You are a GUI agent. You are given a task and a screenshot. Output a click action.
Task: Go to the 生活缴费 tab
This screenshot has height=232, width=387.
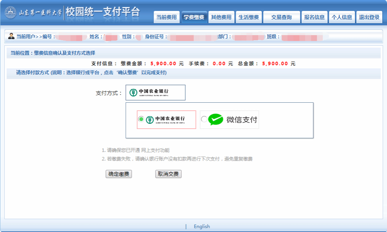[249, 17]
